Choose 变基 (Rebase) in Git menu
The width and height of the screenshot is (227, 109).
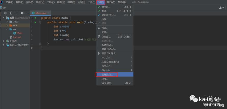coord(115,32)
